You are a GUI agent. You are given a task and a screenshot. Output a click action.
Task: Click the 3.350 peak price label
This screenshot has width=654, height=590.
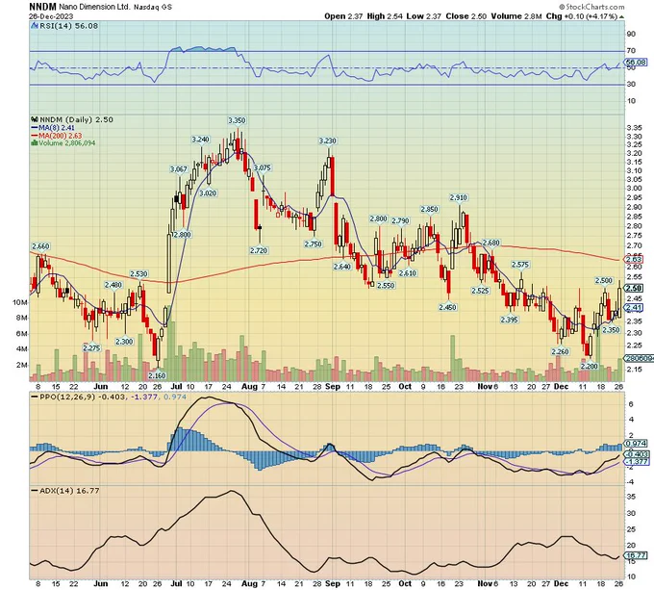click(237, 120)
